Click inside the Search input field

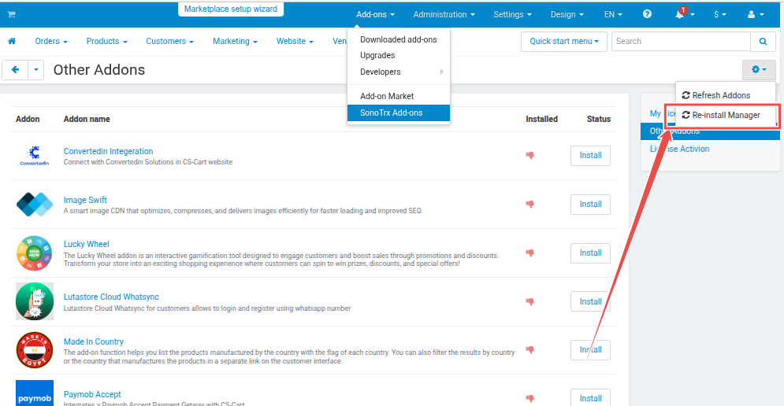tap(681, 41)
